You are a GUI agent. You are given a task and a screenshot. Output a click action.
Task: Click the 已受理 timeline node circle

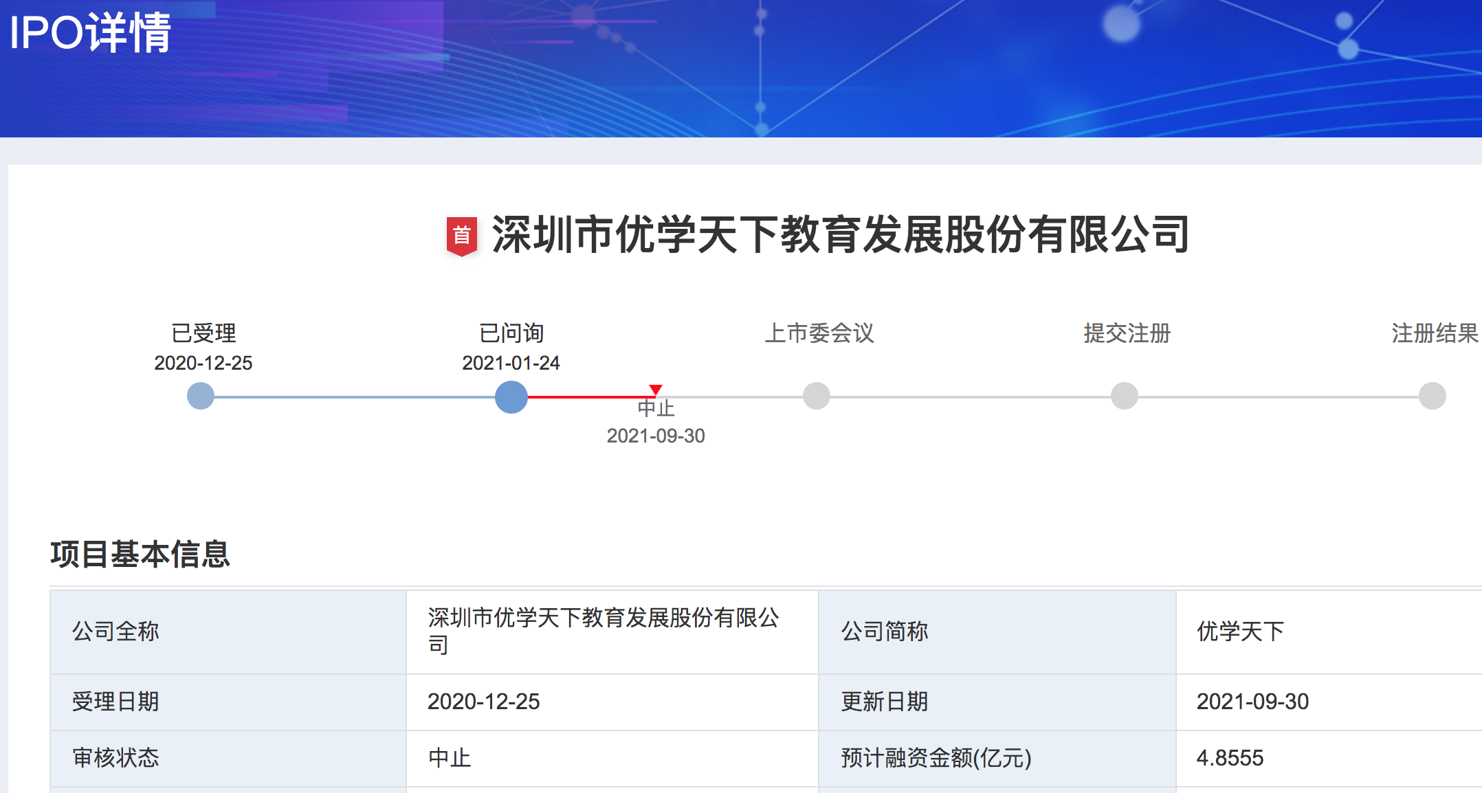[201, 396]
